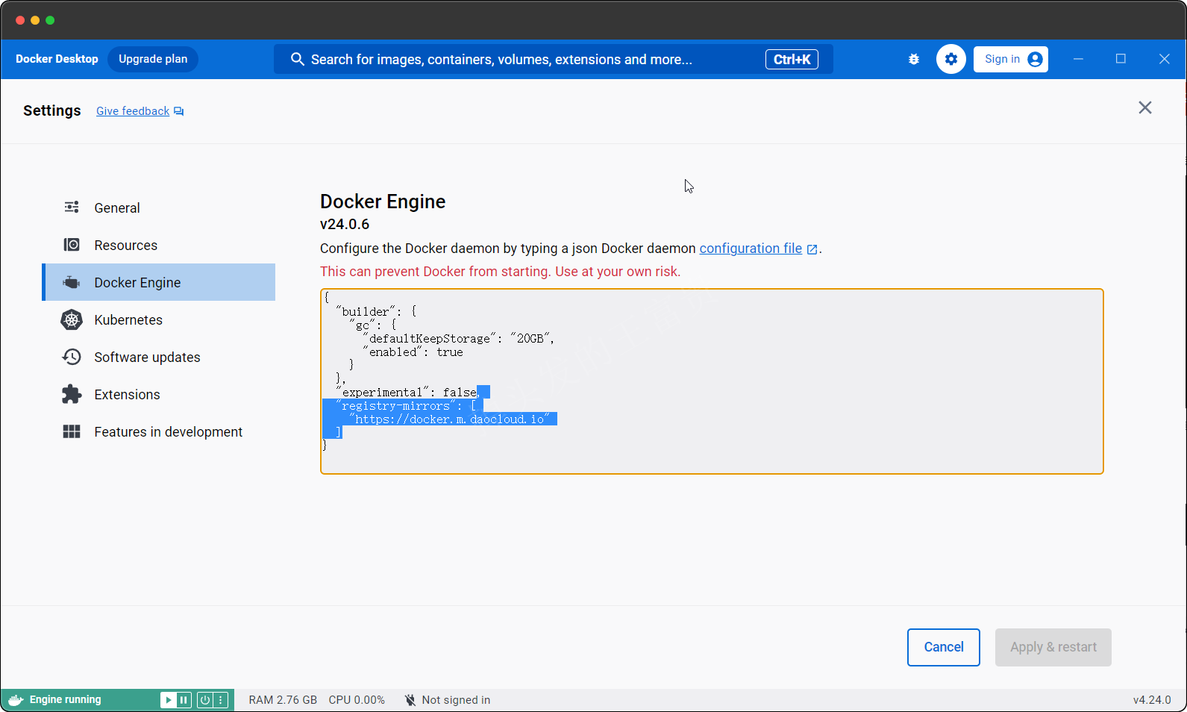Pause the Docker engine
1187x712 pixels.
pyautogui.click(x=184, y=700)
